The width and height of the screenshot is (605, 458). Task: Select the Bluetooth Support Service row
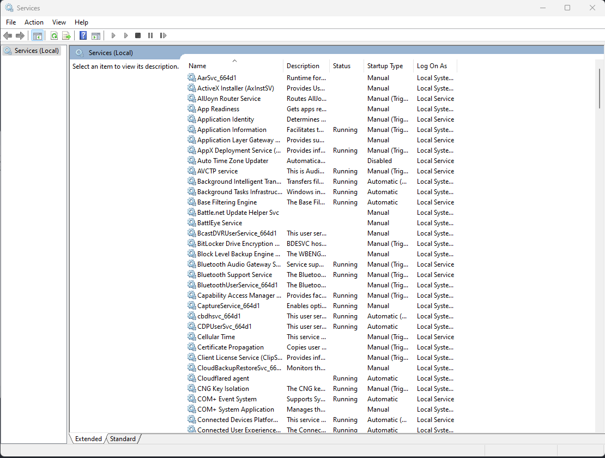pos(234,275)
